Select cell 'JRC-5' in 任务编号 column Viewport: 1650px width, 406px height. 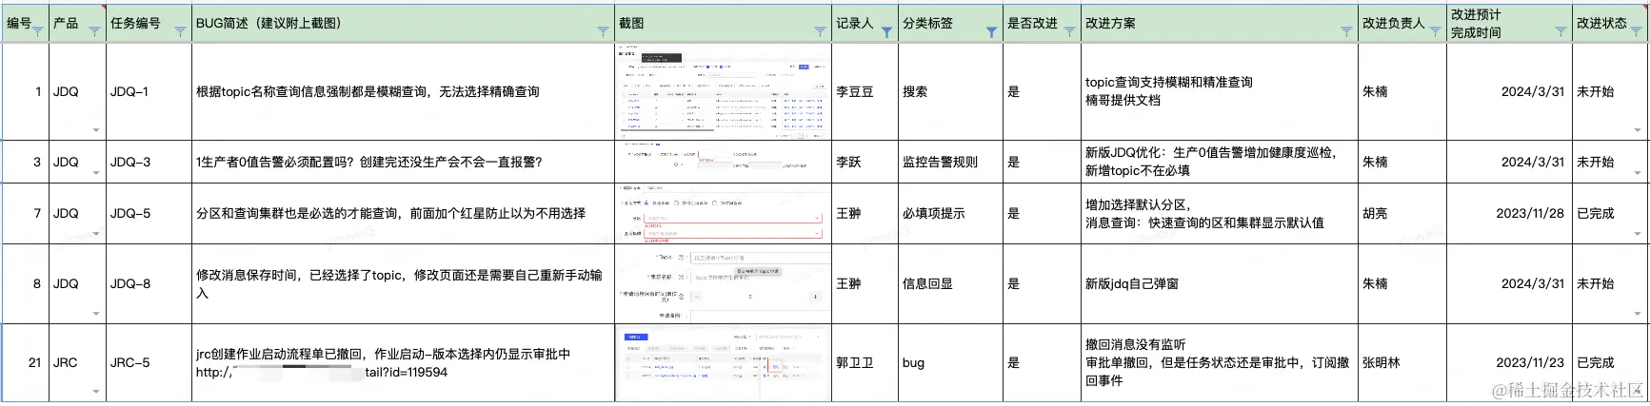pos(149,362)
